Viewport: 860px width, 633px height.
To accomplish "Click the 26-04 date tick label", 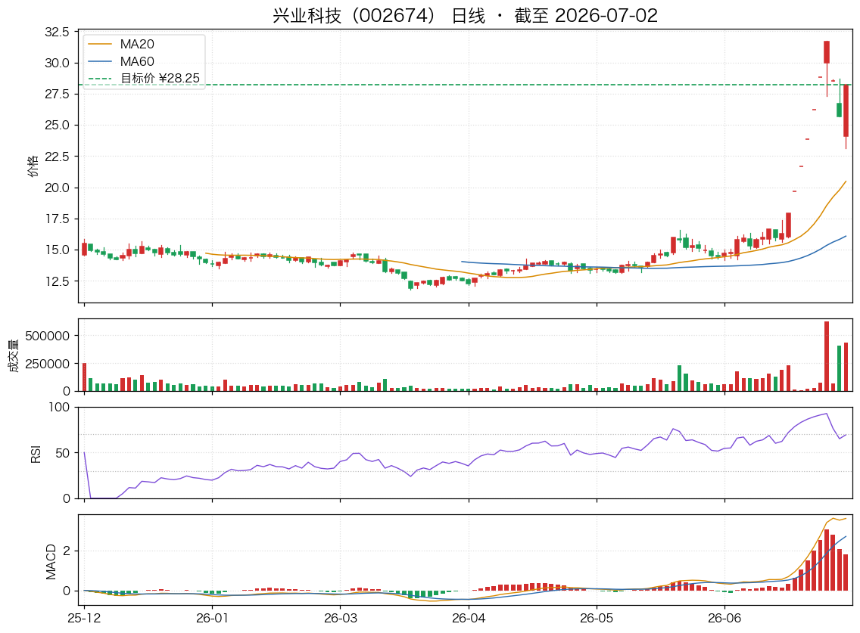I will tap(469, 618).
